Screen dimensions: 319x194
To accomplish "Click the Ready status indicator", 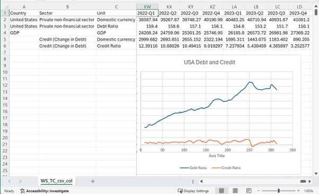I will (x=9, y=191).
